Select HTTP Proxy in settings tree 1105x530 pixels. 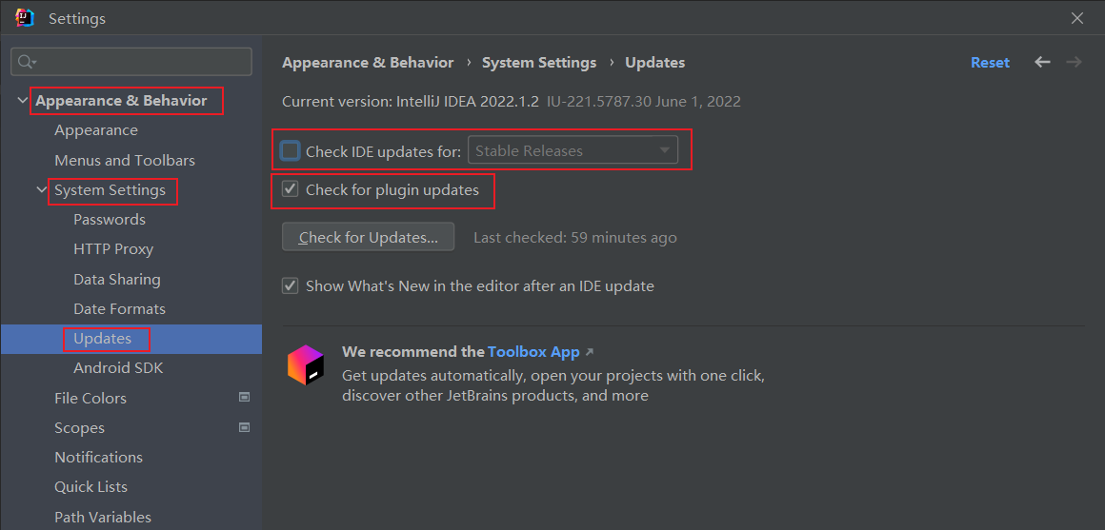click(113, 249)
